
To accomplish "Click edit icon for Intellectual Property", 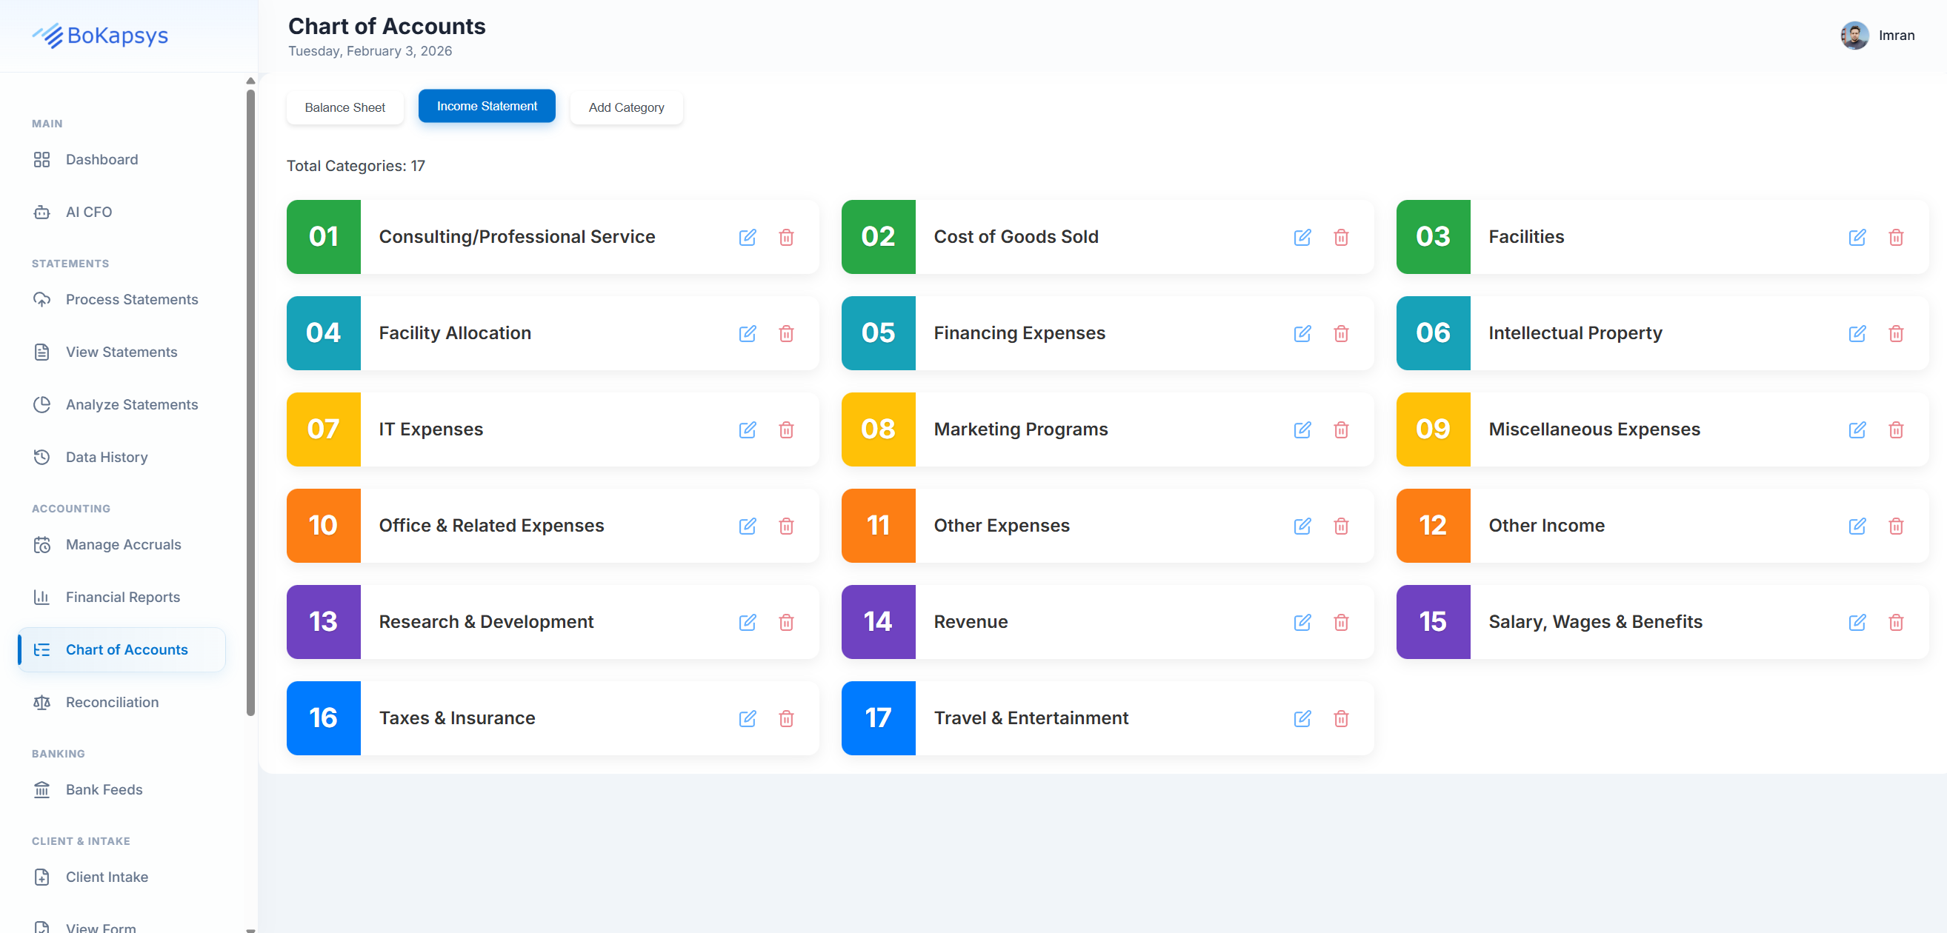I will (1857, 333).
